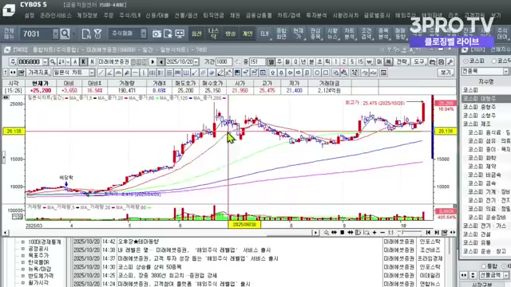This screenshot has width=511, height=287.
Task: Open the 계좌정보 menu
Action: (x=87, y=15)
